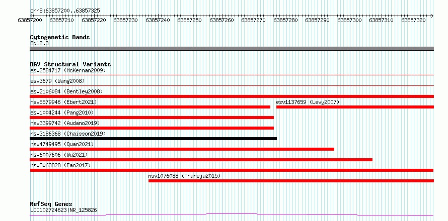Select the red bar under esv1137659
This screenshot has width=448, height=221.
click(x=355, y=106)
